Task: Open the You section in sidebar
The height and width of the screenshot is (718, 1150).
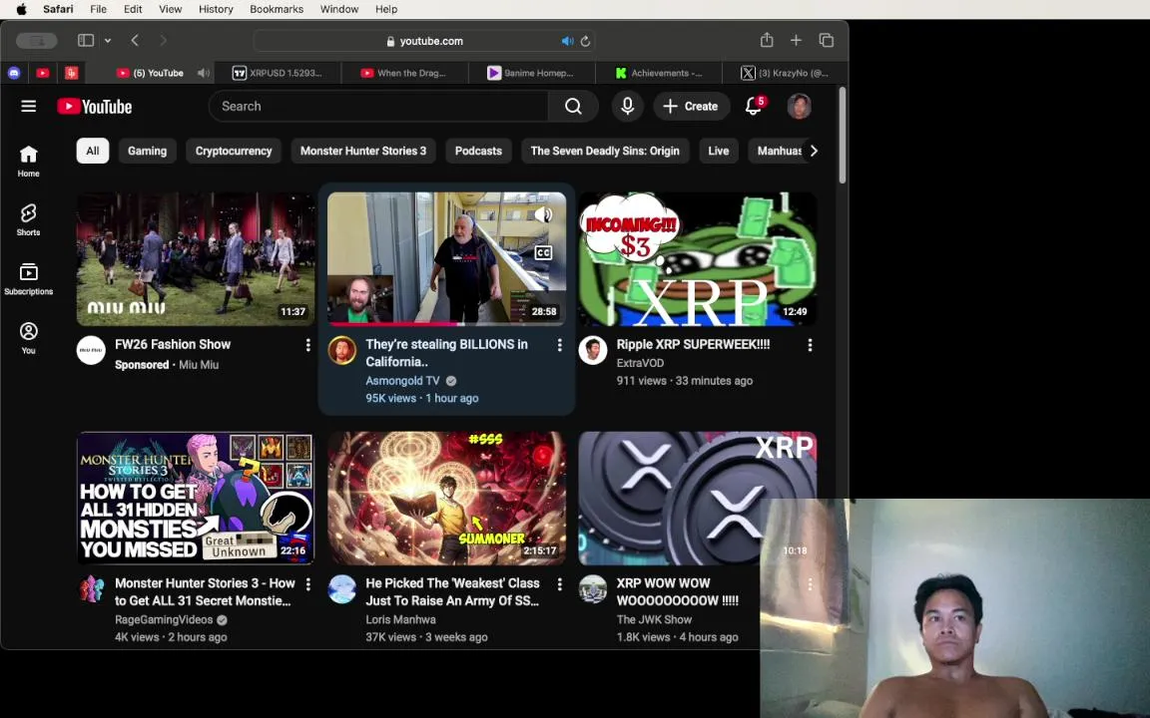Action: pyautogui.click(x=29, y=338)
